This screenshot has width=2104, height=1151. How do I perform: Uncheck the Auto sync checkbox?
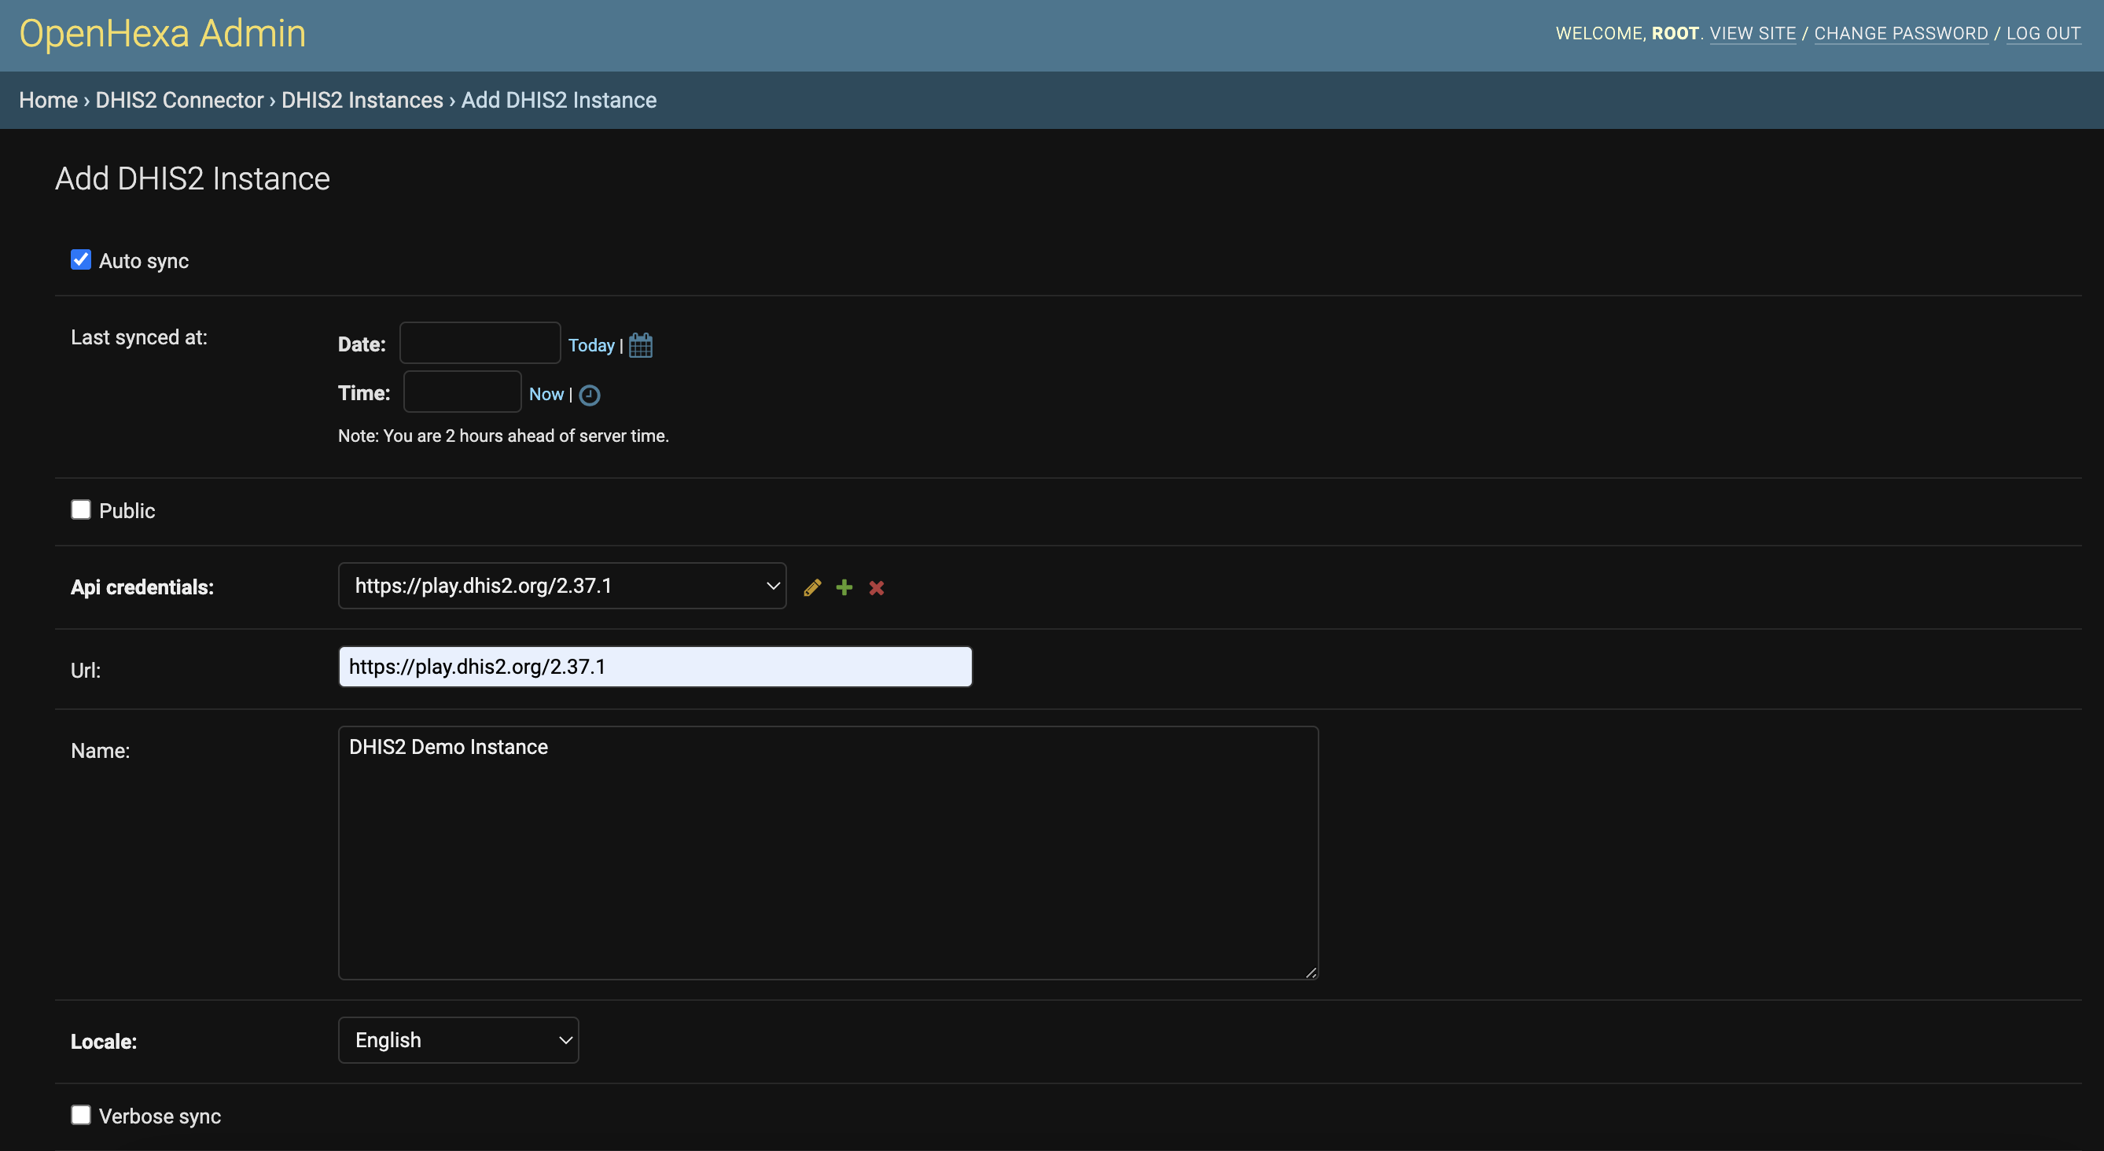81,259
